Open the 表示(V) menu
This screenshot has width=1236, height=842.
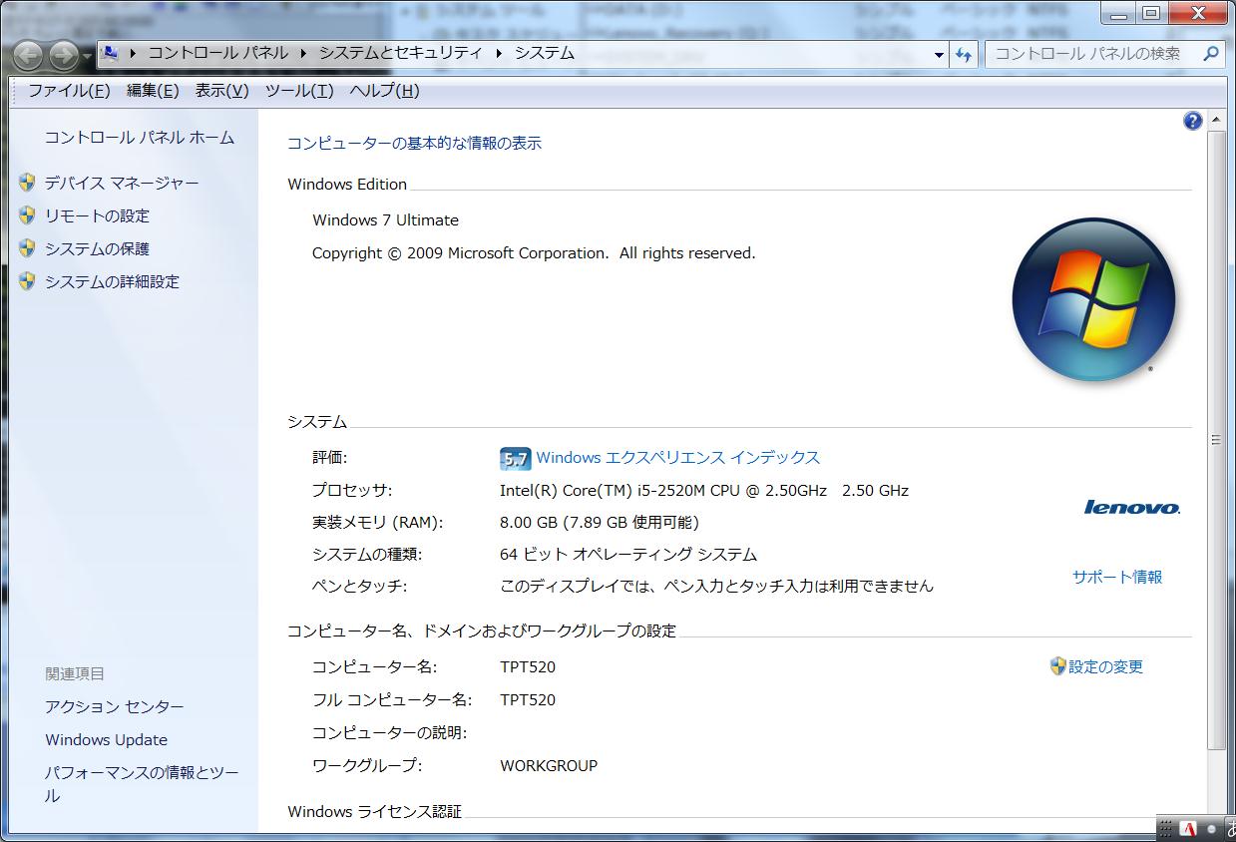221,91
